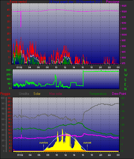The width and height of the screenshot is (134, 159).
Task: Click compass letter E beside direction chart
Action: tap(125, 85)
